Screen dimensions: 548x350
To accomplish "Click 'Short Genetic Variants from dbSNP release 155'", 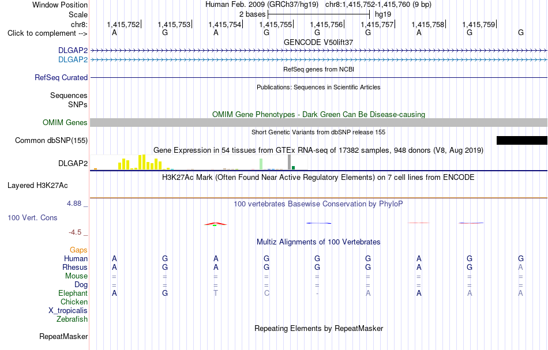I will click(318, 132).
